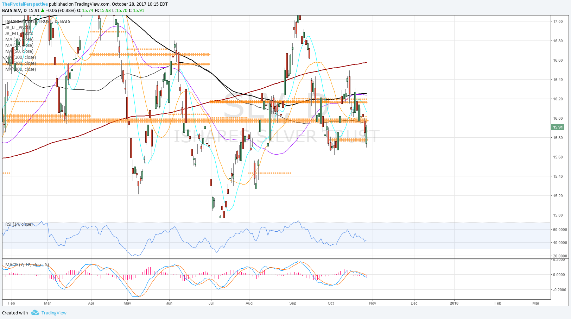Click the Jul time axis label

coord(211,303)
